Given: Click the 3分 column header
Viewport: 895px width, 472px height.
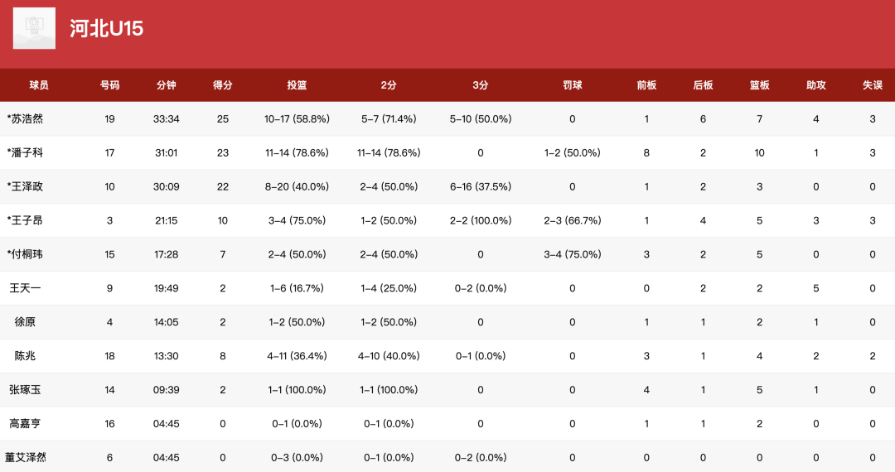Looking at the screenshot, I should coord(481,85).
